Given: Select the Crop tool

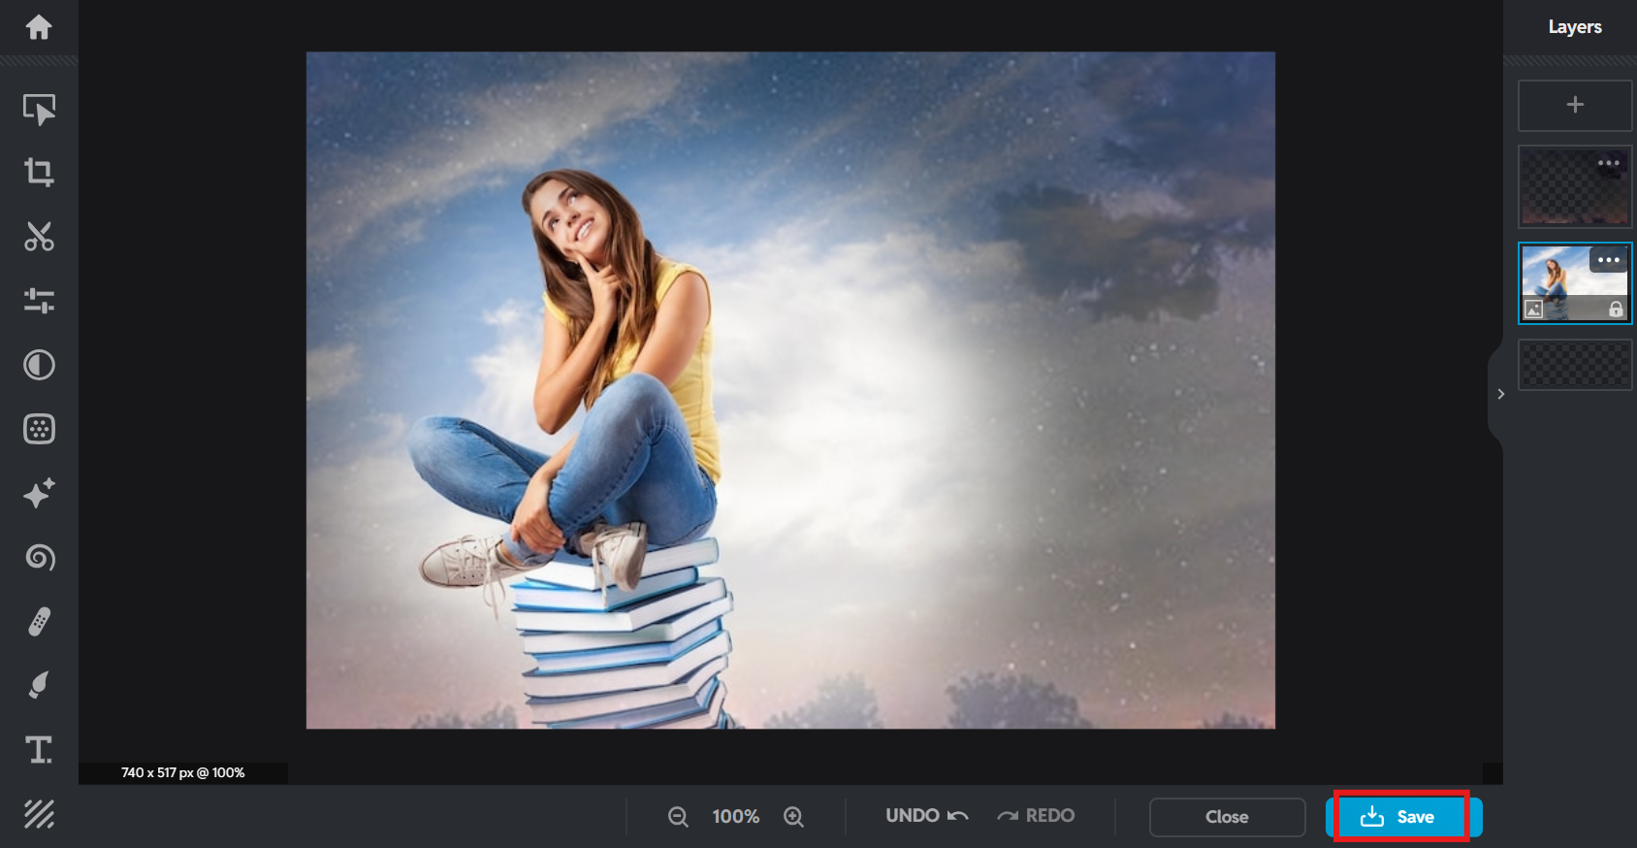Looking at the screenshot, I should point(39,173).
